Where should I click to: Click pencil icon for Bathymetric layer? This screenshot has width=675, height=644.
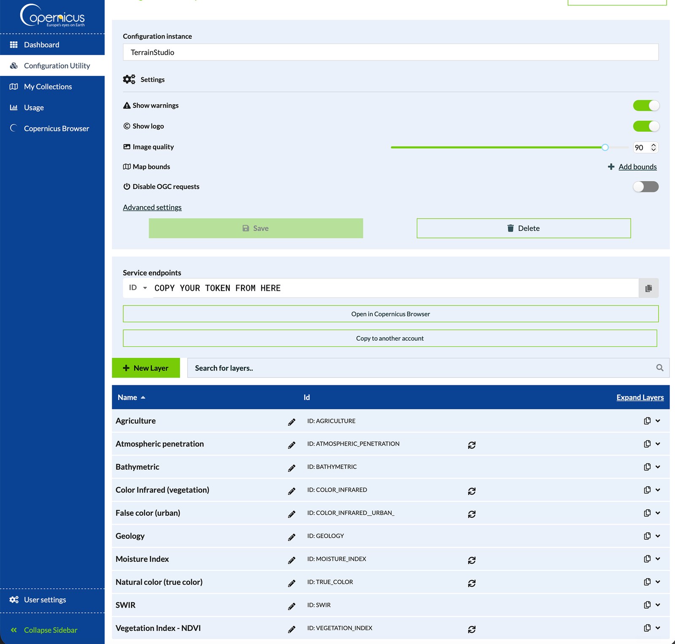point(292,468)
